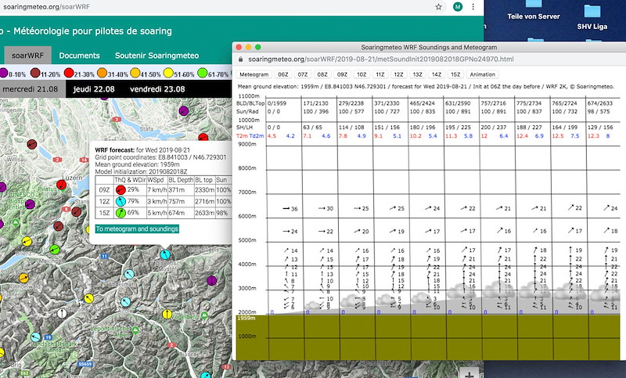Open the 'SHV Liga' desktop folder

592,17
